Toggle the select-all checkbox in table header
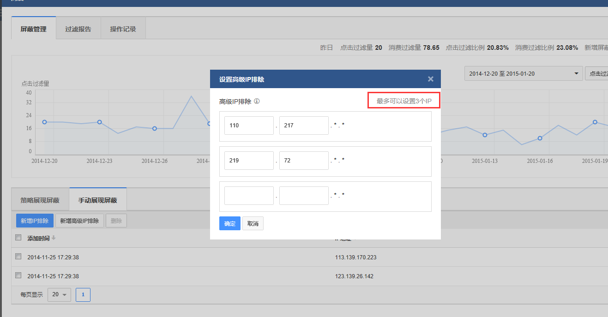The width and height of the screenshot is (608, 317). click(18, 238)
